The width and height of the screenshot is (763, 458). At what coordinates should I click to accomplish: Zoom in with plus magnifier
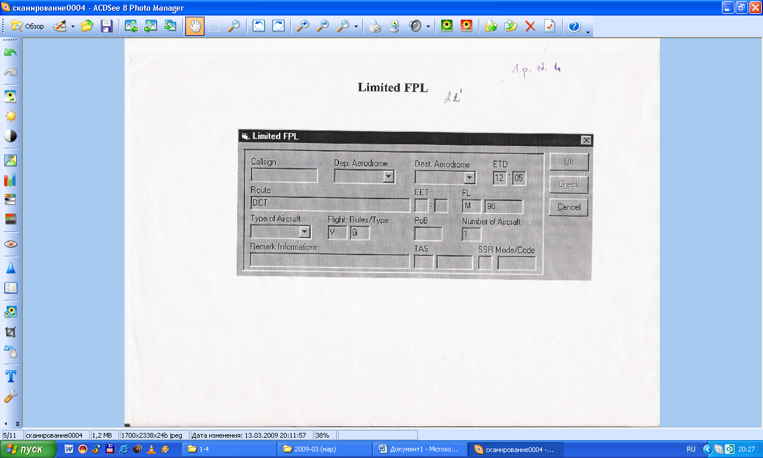click(303, 26)
